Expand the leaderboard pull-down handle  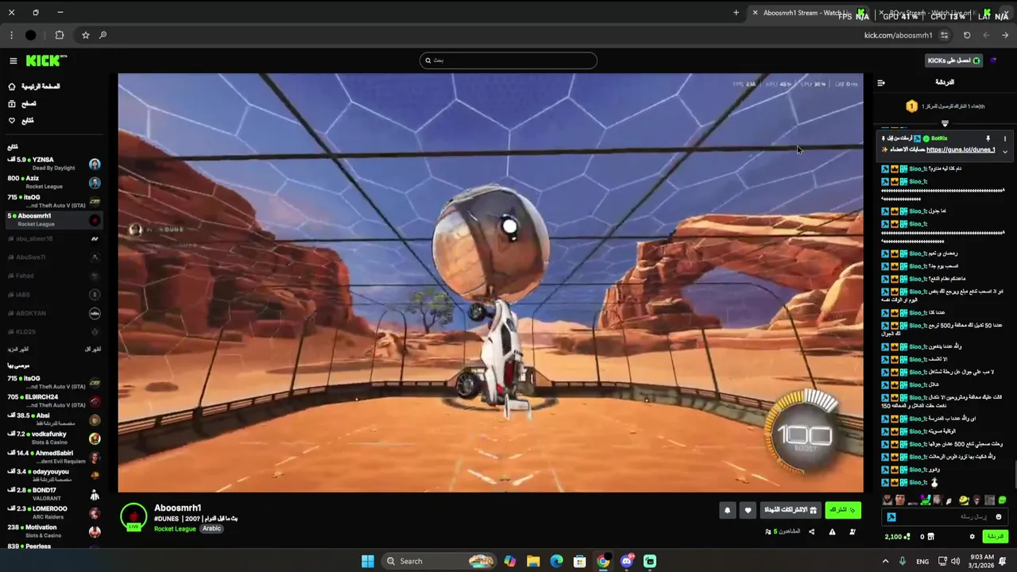[945, 123]
